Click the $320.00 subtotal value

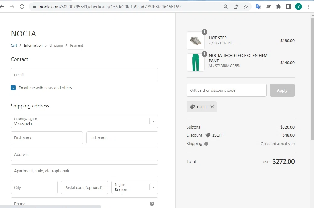point(287,127)
